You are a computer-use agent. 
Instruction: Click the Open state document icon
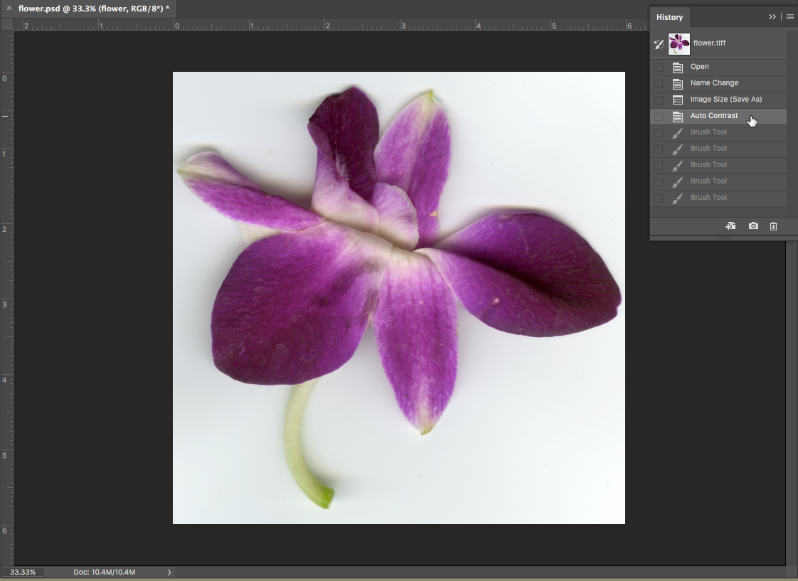(x=678, y=68)
